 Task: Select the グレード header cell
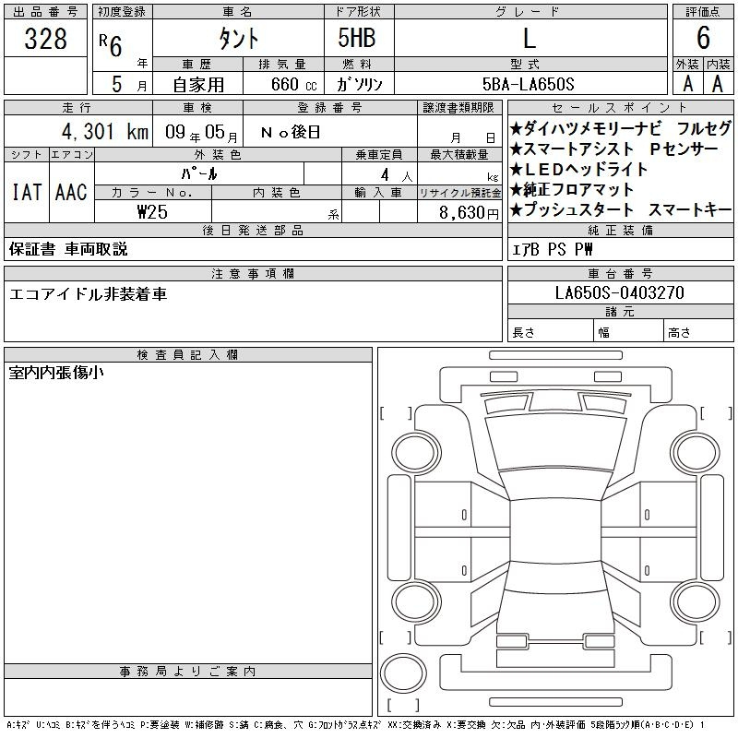531,12
